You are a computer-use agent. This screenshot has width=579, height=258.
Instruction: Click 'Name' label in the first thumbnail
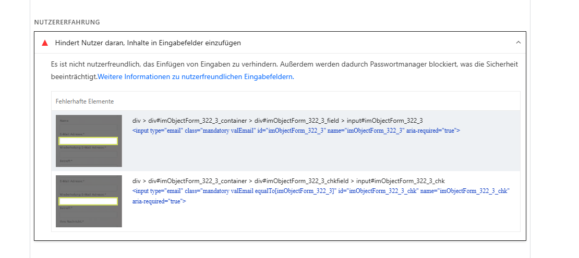point(64,121)
